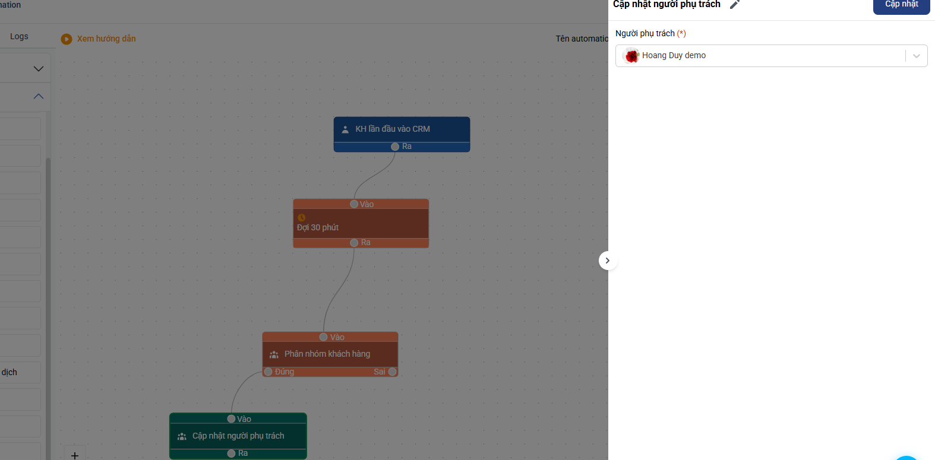Screen dimensions: 935x460
Task: Click the Ra output port of KH lần đầu node
Action: click(395, 147)
